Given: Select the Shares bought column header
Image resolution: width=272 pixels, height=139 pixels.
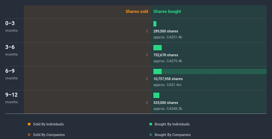Looking at the screenshot, I should point(167,12).
